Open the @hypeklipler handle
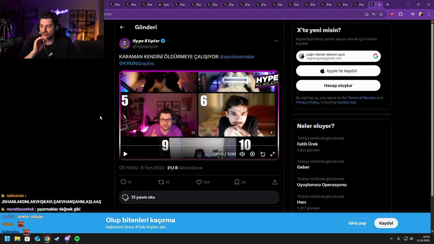This screenshot has height=244, width=434. point(145,46)
